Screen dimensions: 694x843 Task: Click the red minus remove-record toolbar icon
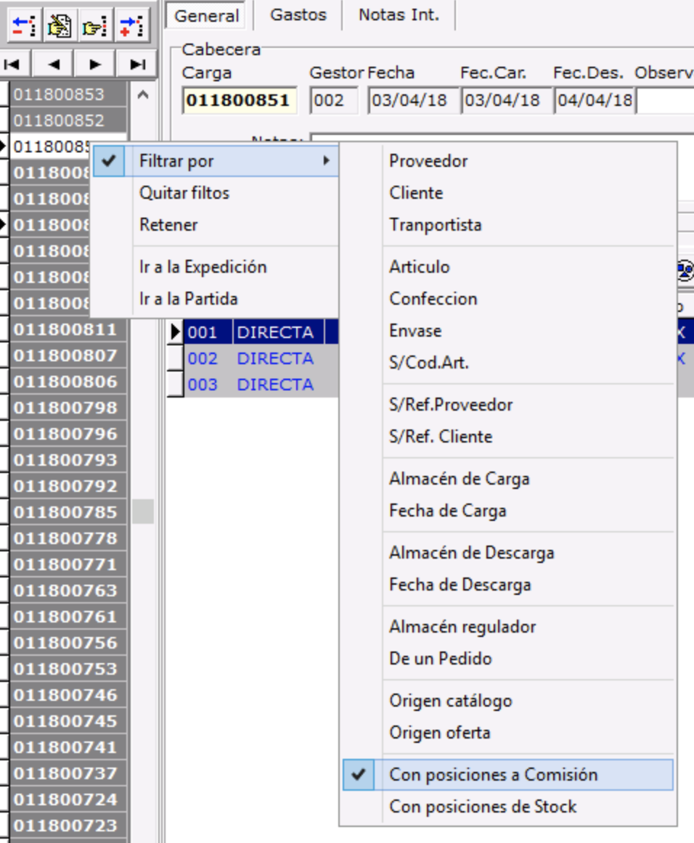24,26
